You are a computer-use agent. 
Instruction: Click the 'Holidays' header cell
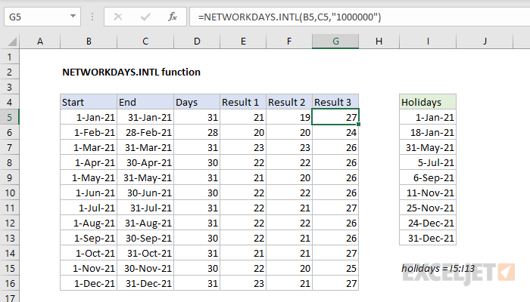click(x=428, y=102)
